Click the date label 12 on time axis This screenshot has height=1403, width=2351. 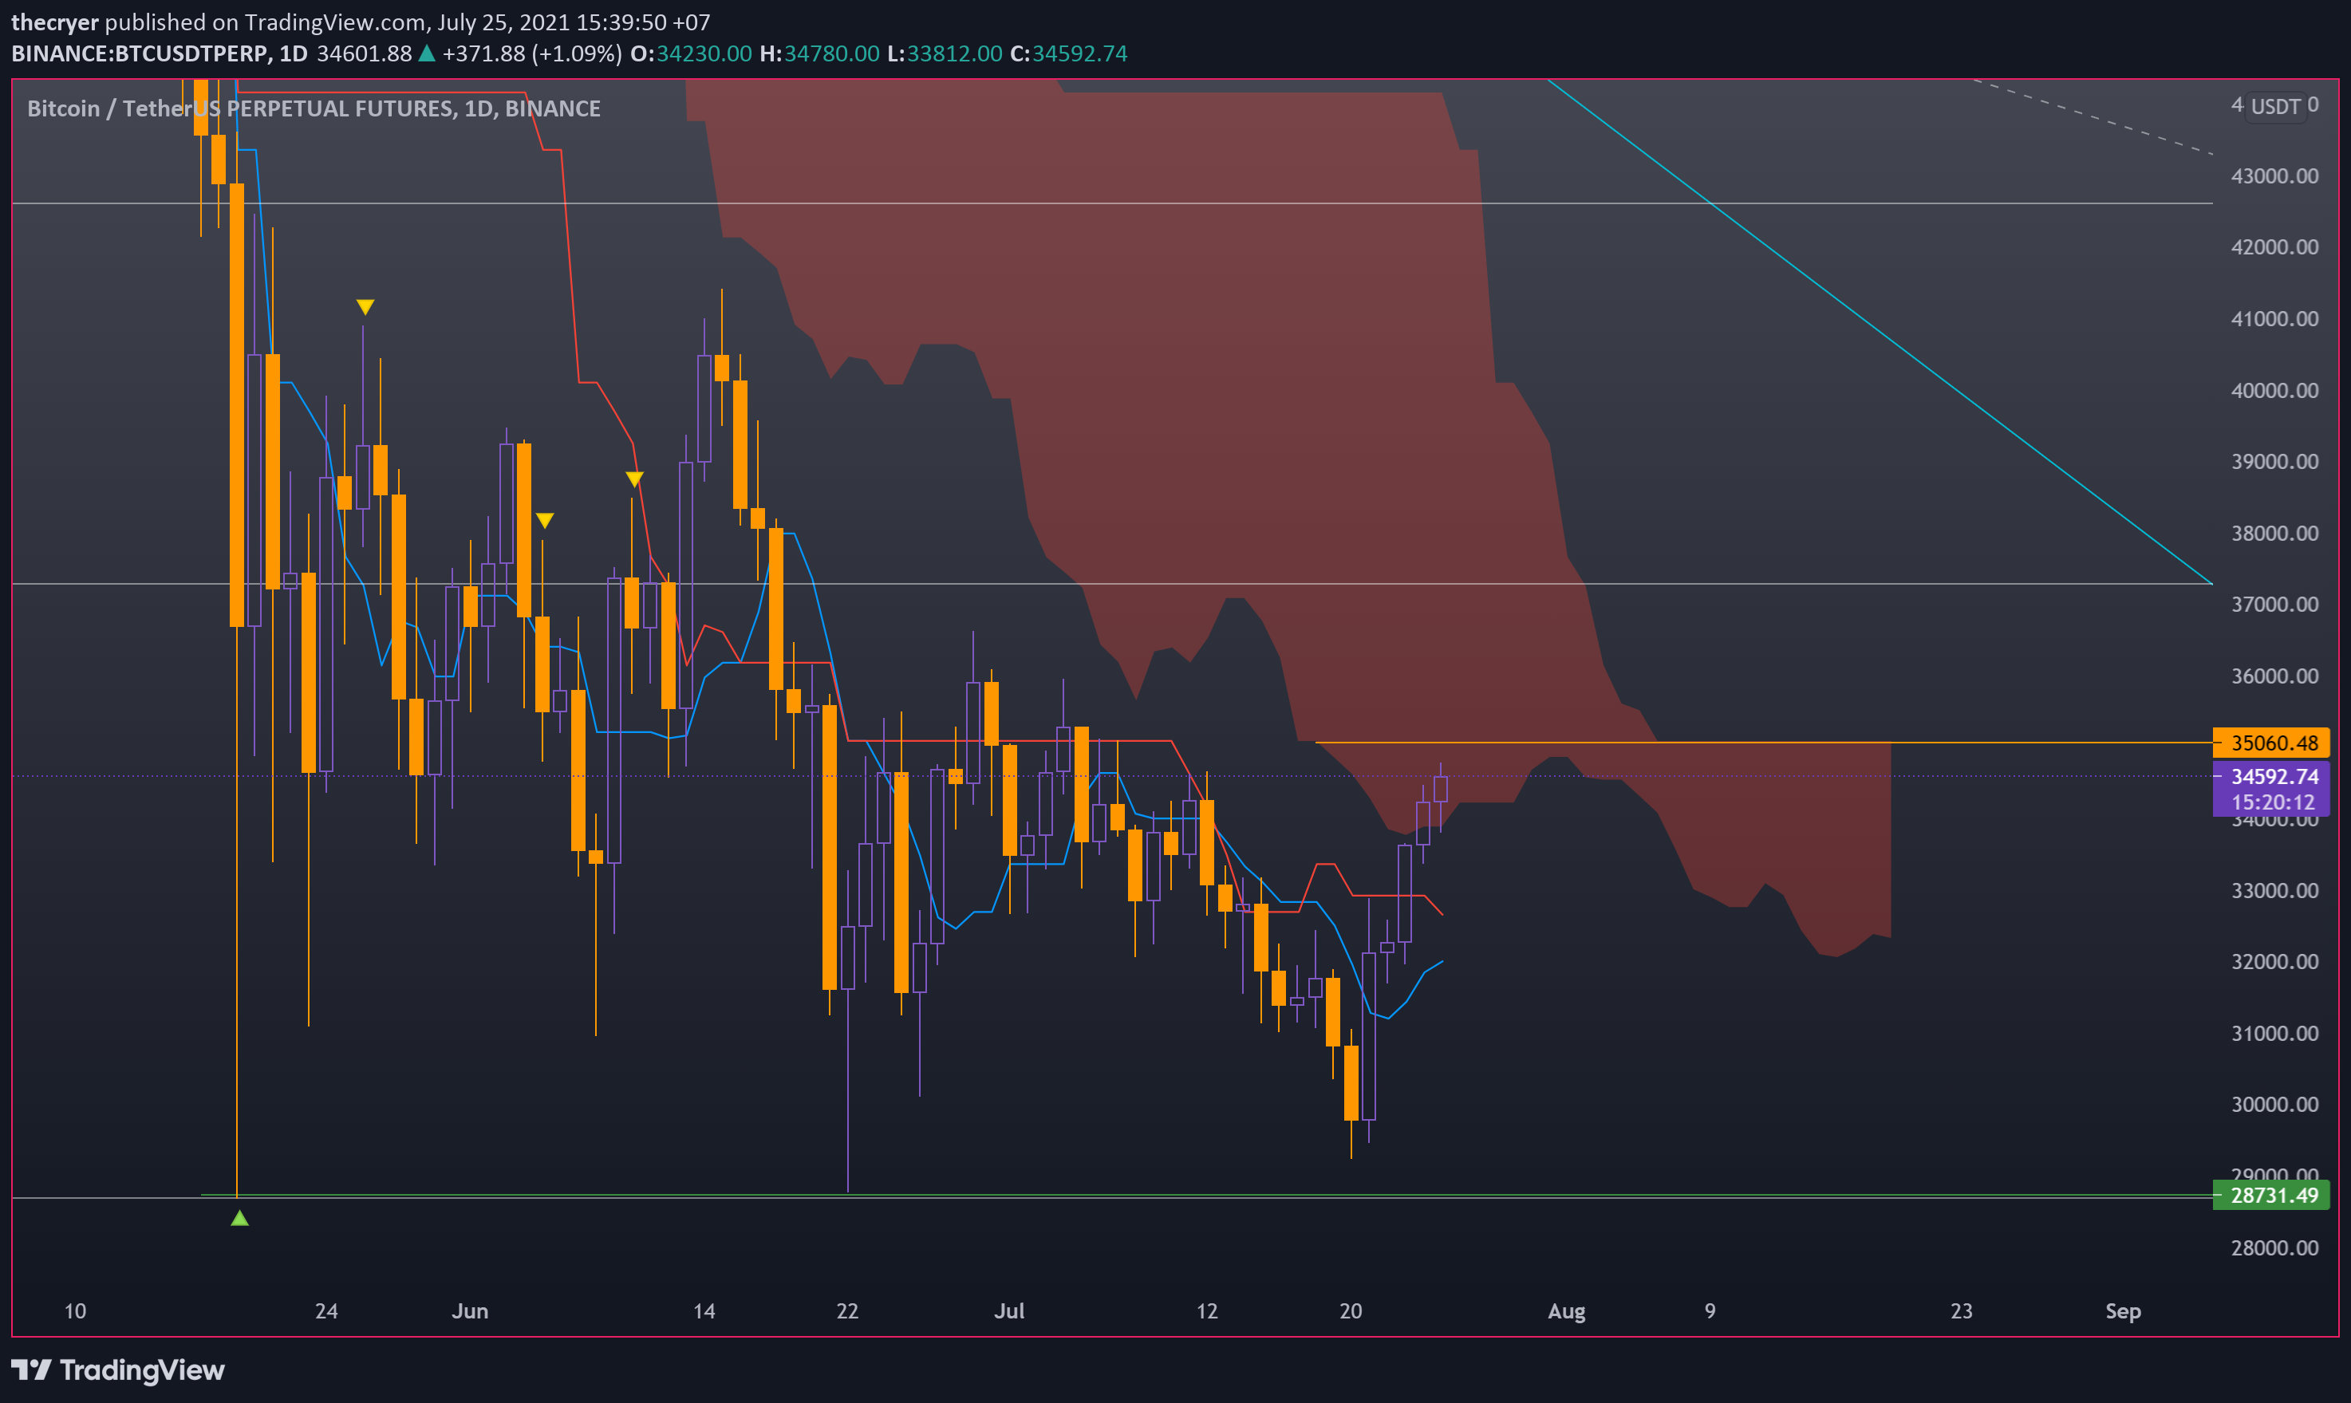(x=1207, y=1311)
